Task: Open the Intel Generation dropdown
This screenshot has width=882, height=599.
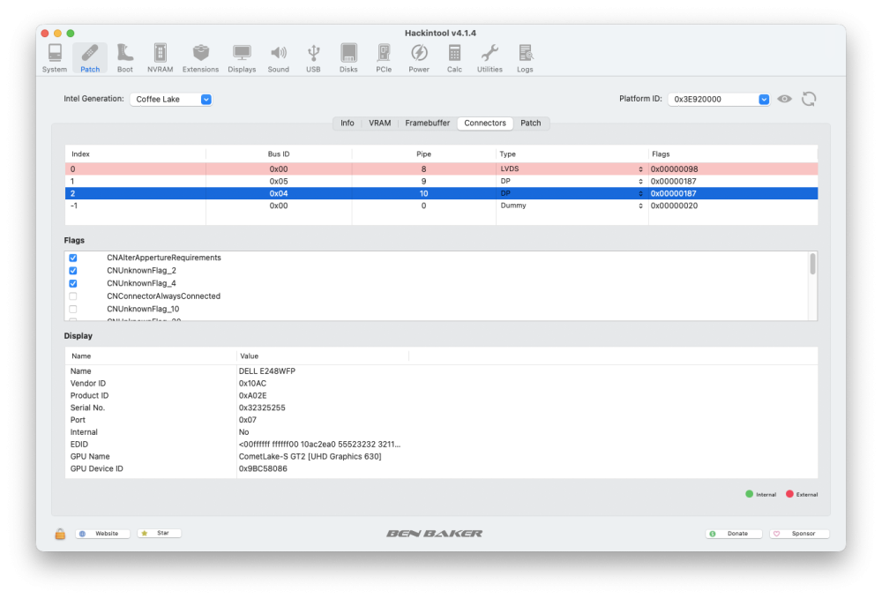Action: coord(171,99)
